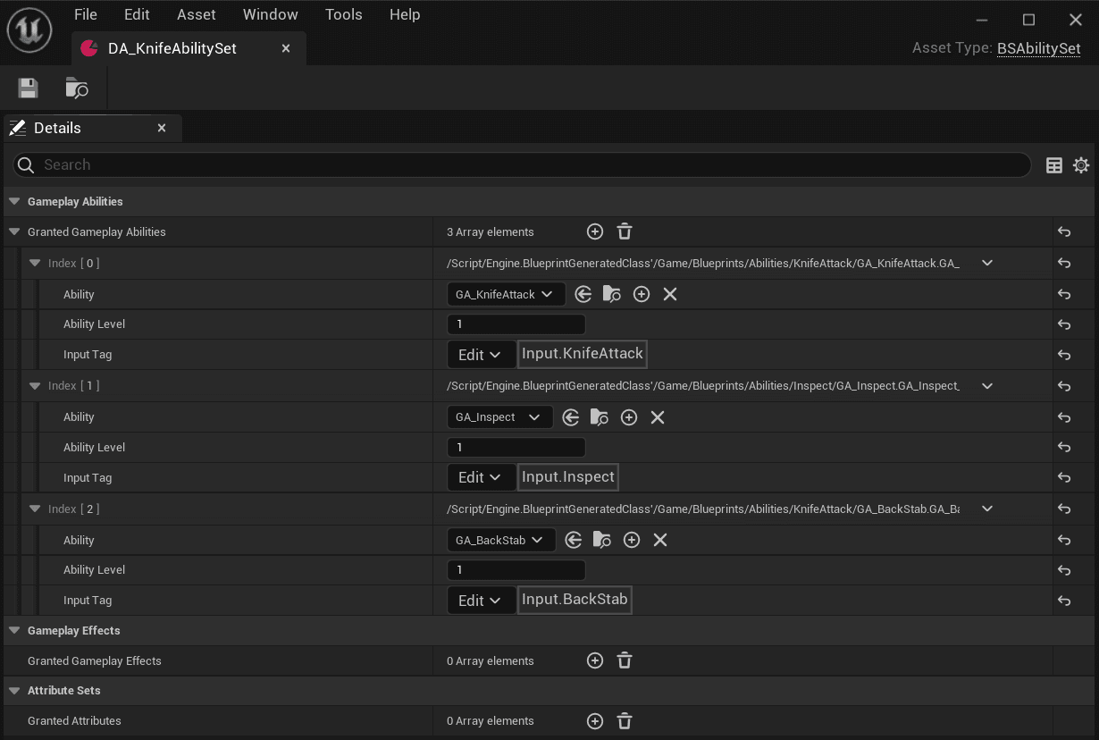Add element to Granted Gameplay Abilities array
Viewport: 1099px width, 740px height.
595,231
